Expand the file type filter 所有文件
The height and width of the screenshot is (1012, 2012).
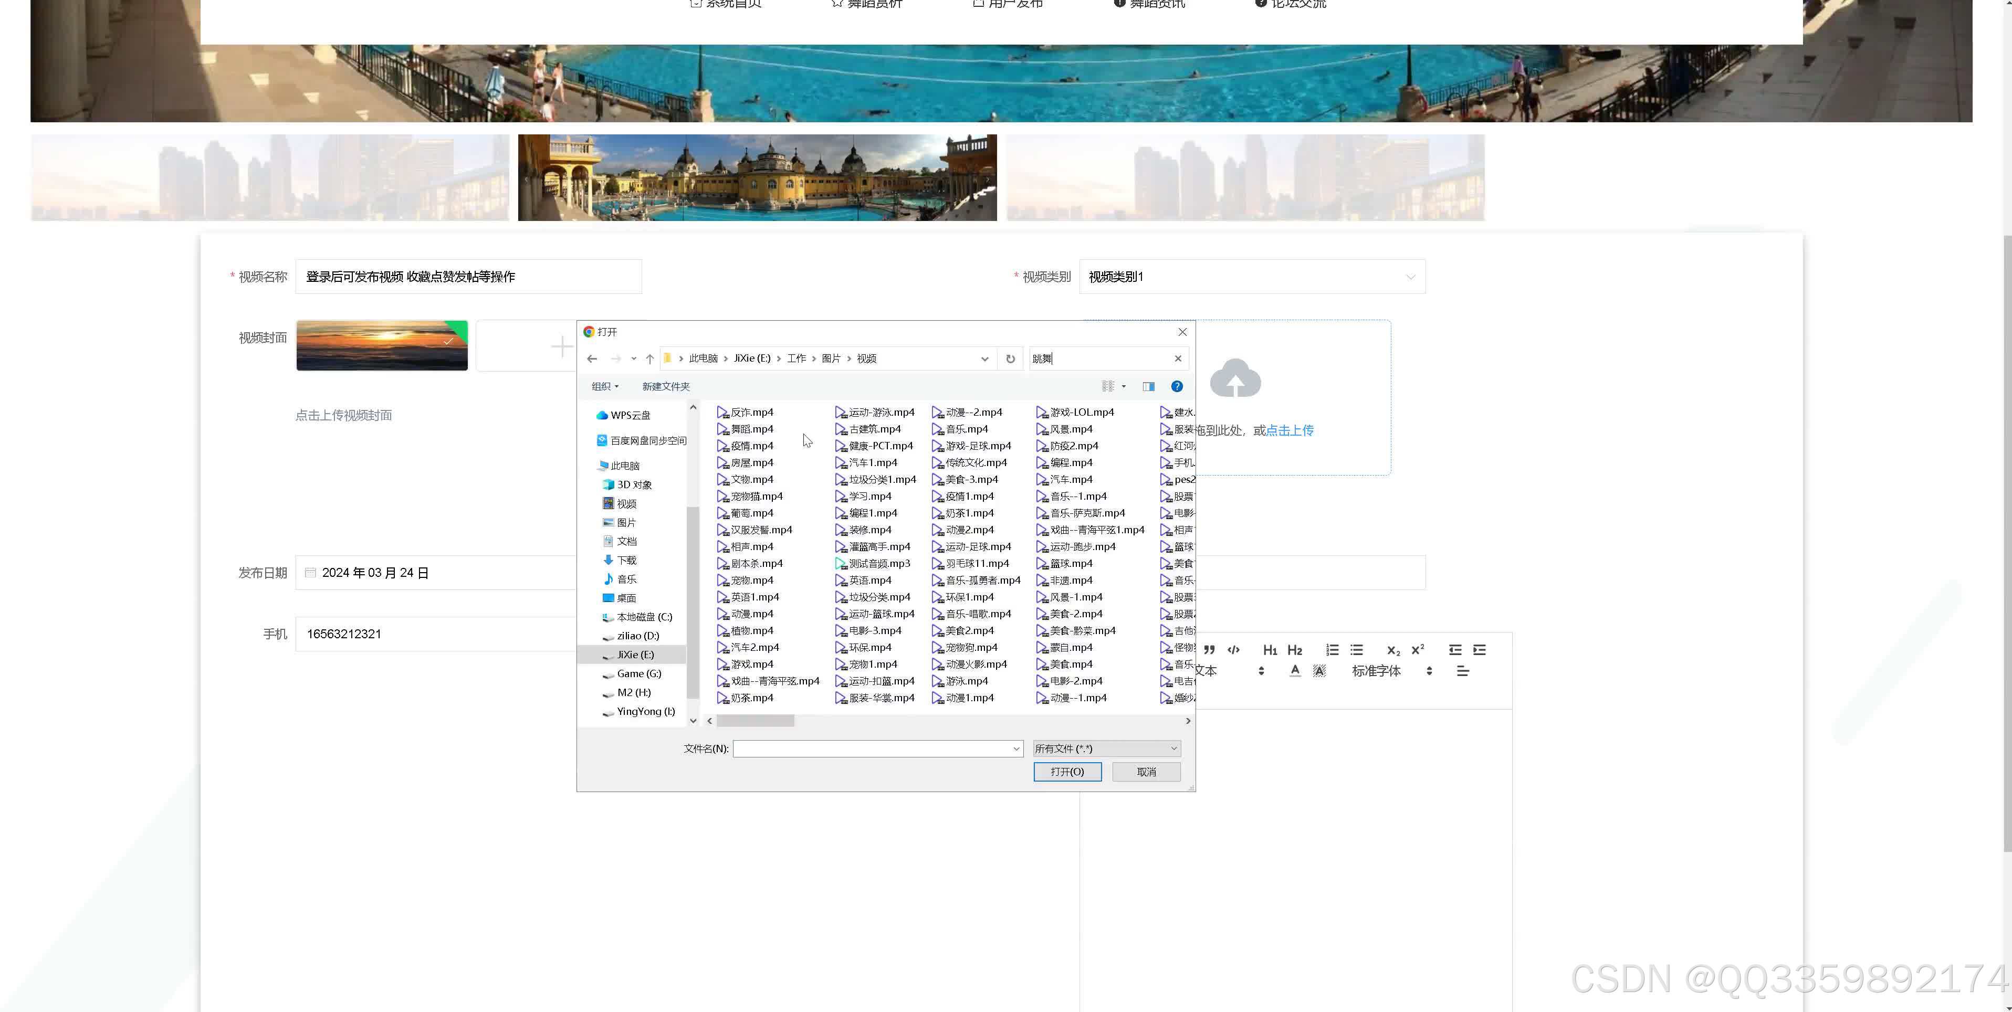[1106, 748]
